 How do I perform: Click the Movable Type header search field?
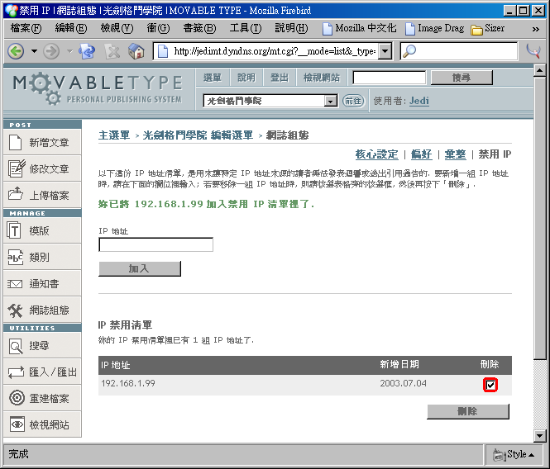click(x=390, y=78)
